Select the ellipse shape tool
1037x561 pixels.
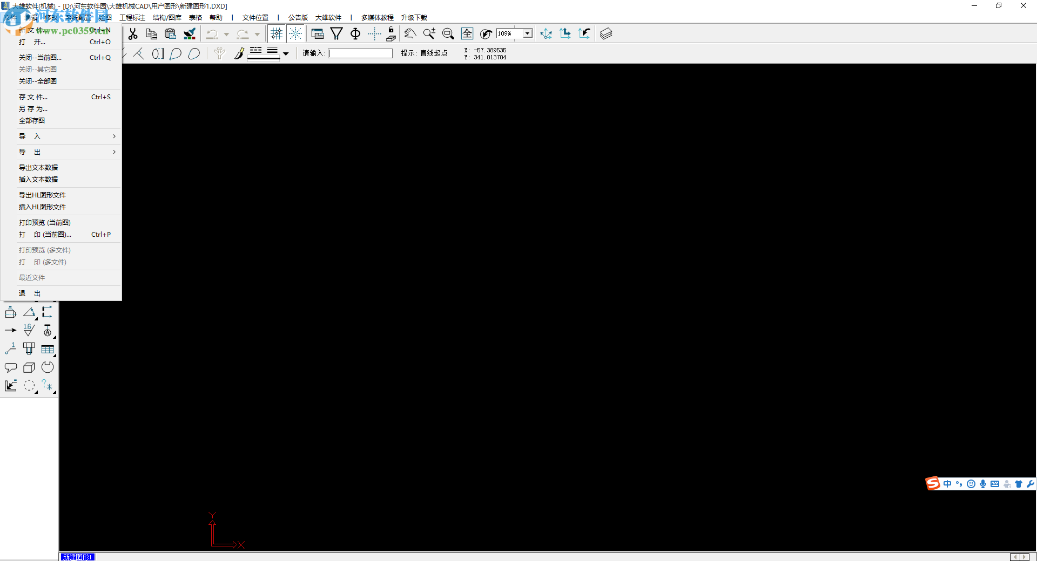tap(194, 53)
